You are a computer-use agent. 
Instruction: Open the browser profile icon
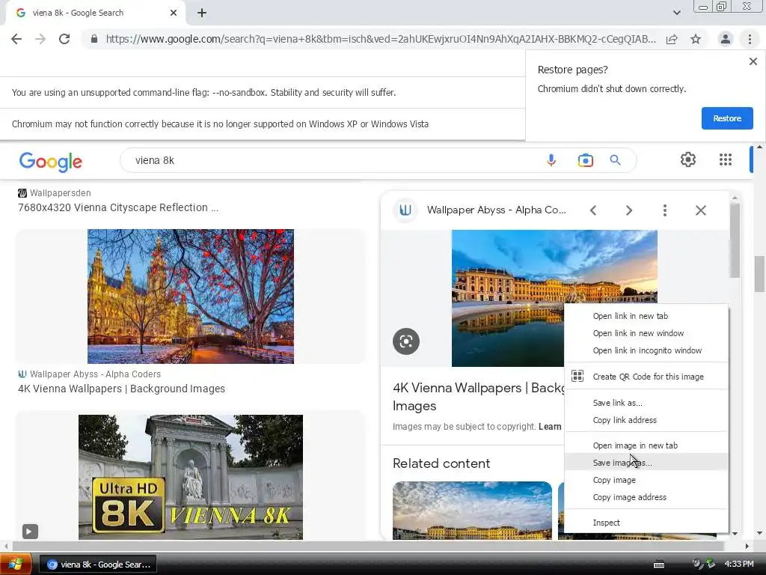pyautogui.click(x=726, y=39)
